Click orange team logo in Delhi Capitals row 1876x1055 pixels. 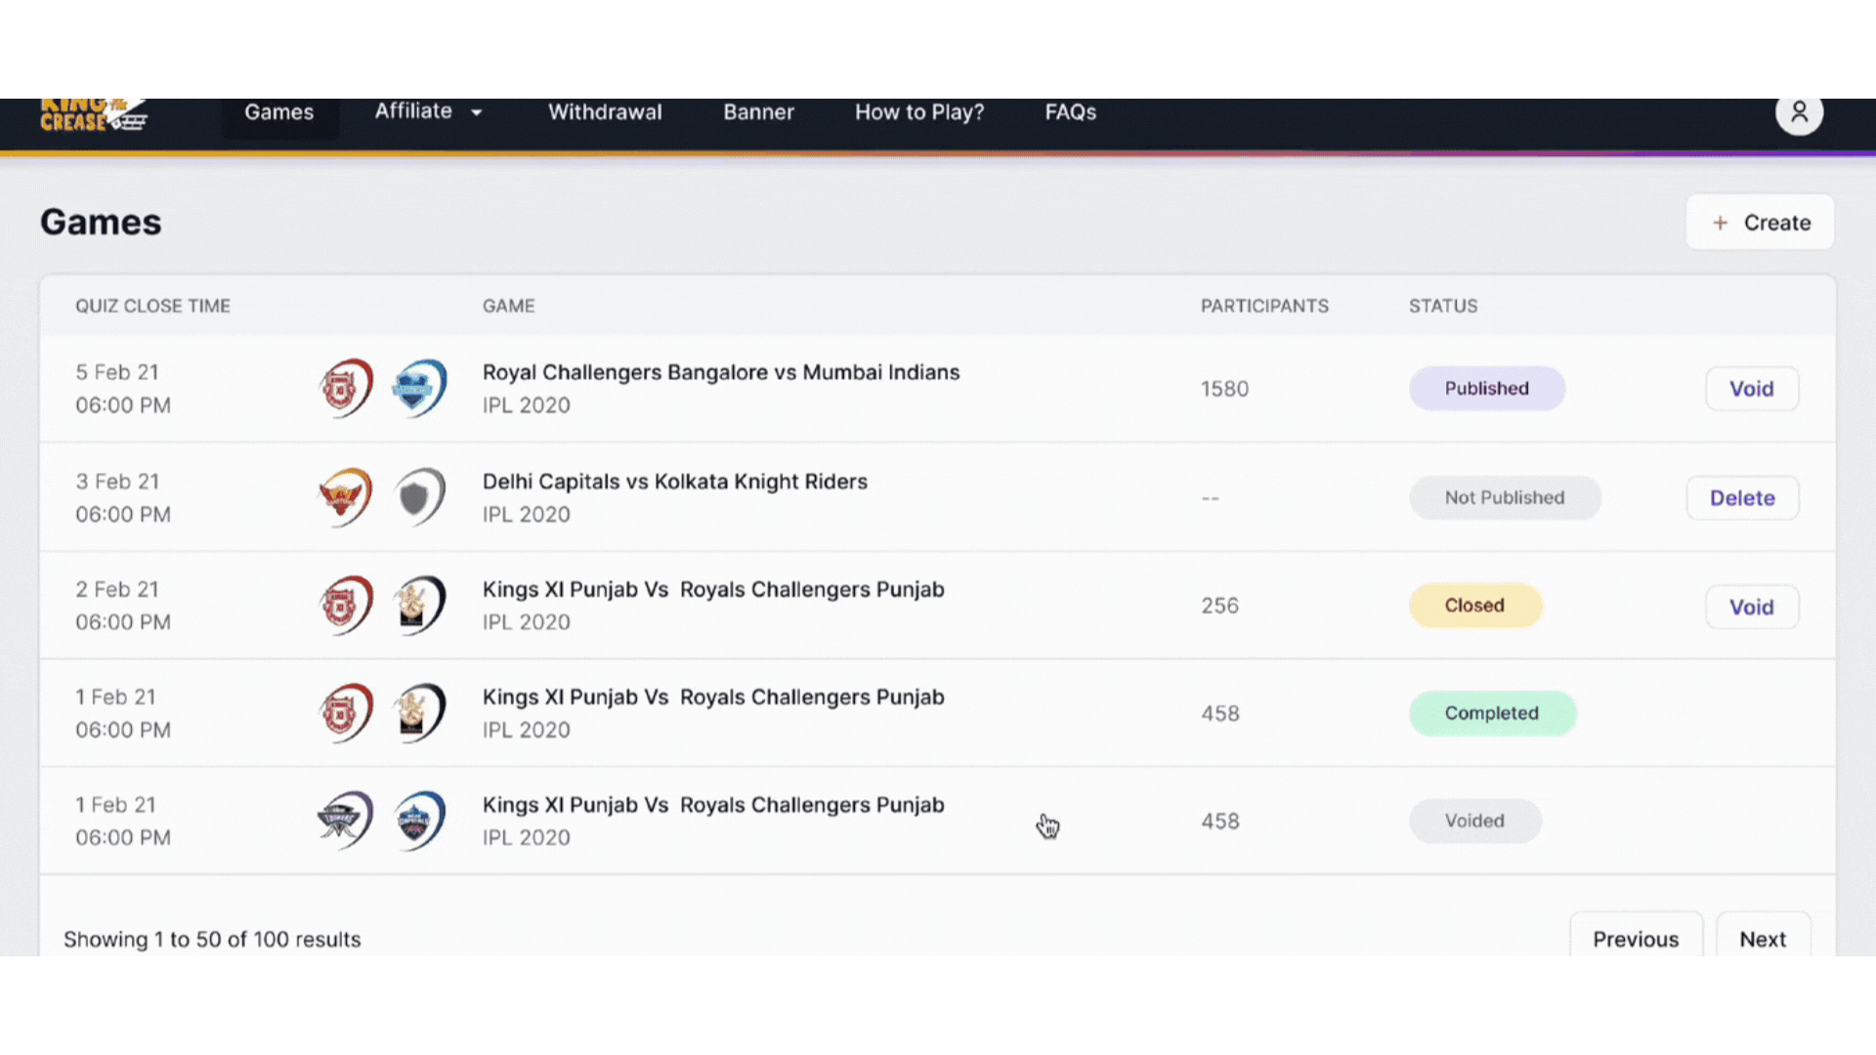click(346, 497)
